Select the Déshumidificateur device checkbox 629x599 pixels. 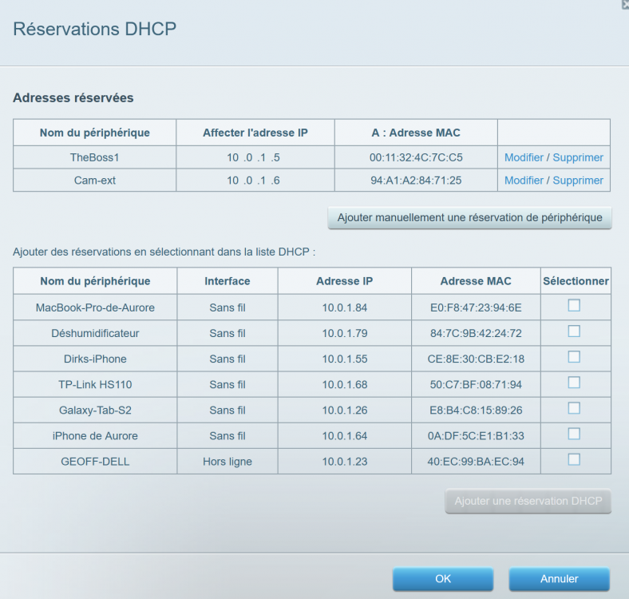tap(574, 331)
